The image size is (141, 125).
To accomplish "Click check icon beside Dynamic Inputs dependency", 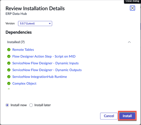I will click(9, 63).
